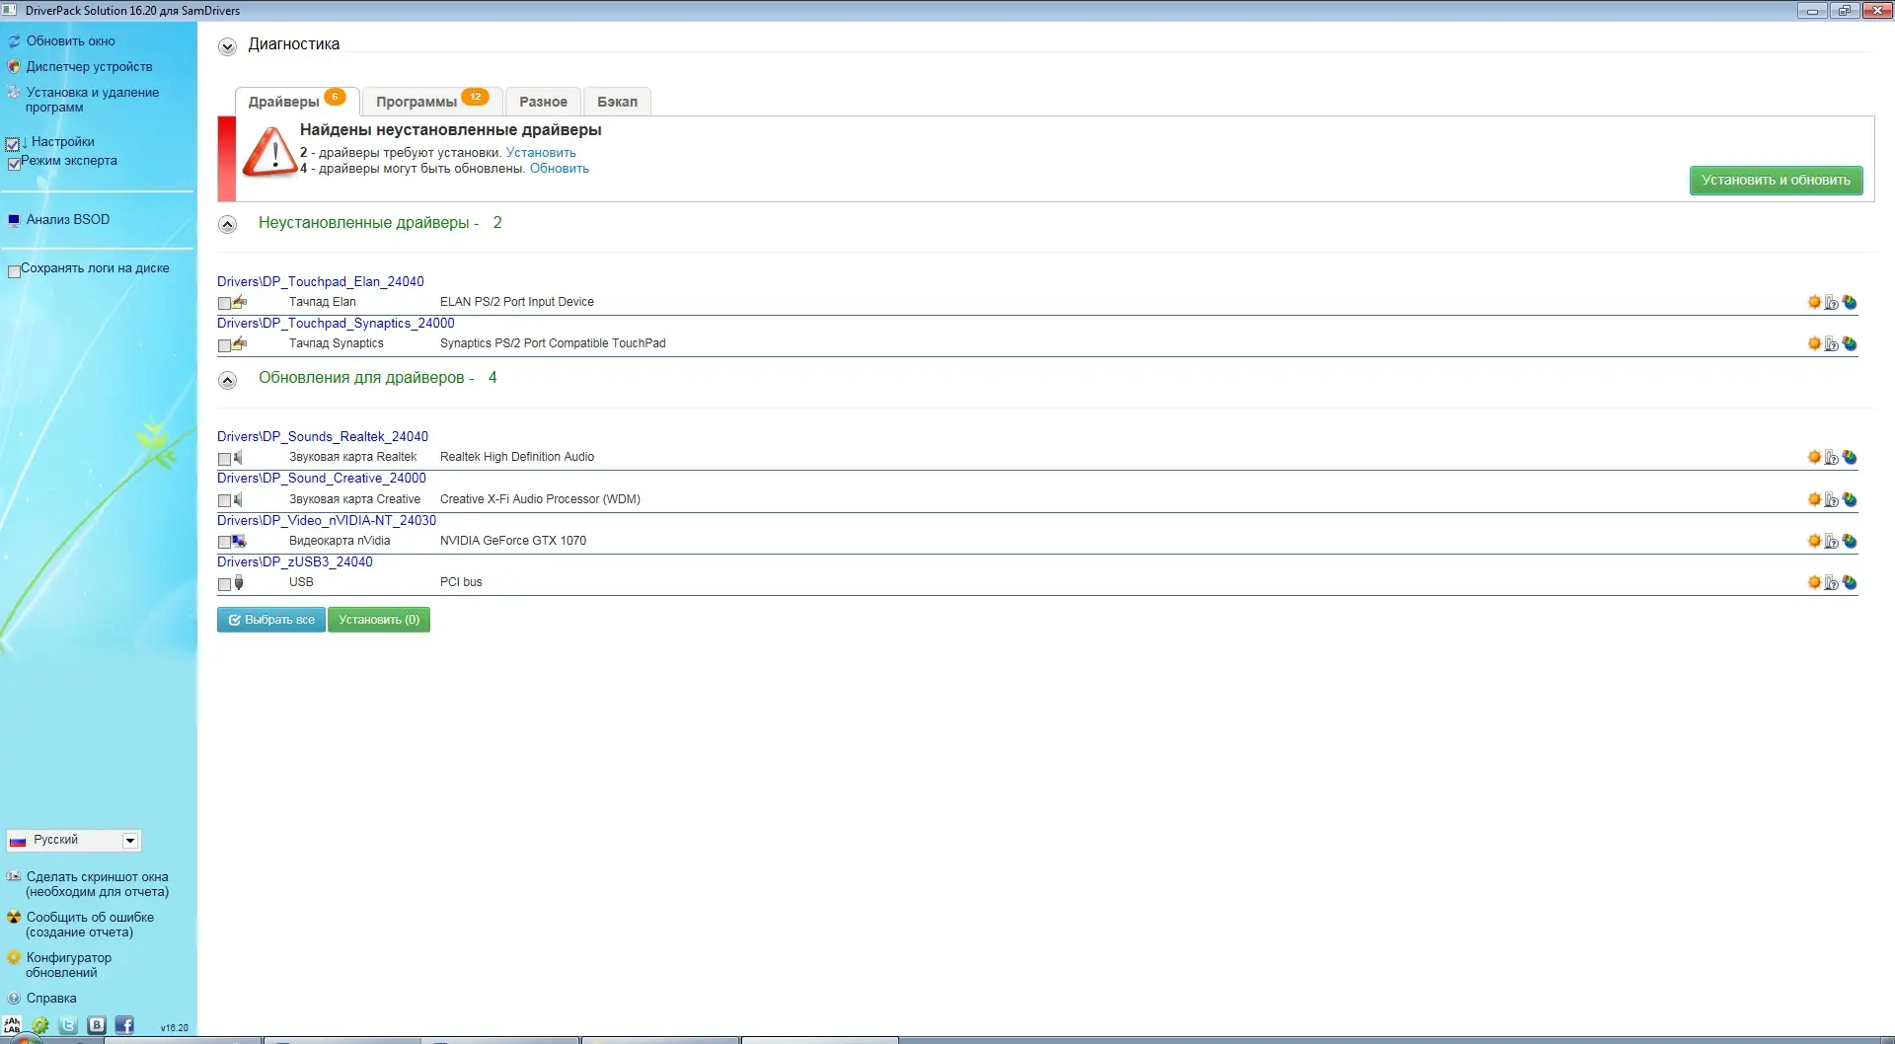Image resolution: width=1895 pixels, height=1044 pixels.
Task: Open Drivers\DP_Touchpad_Elan_24040 link
Action: tap(321, 281)
